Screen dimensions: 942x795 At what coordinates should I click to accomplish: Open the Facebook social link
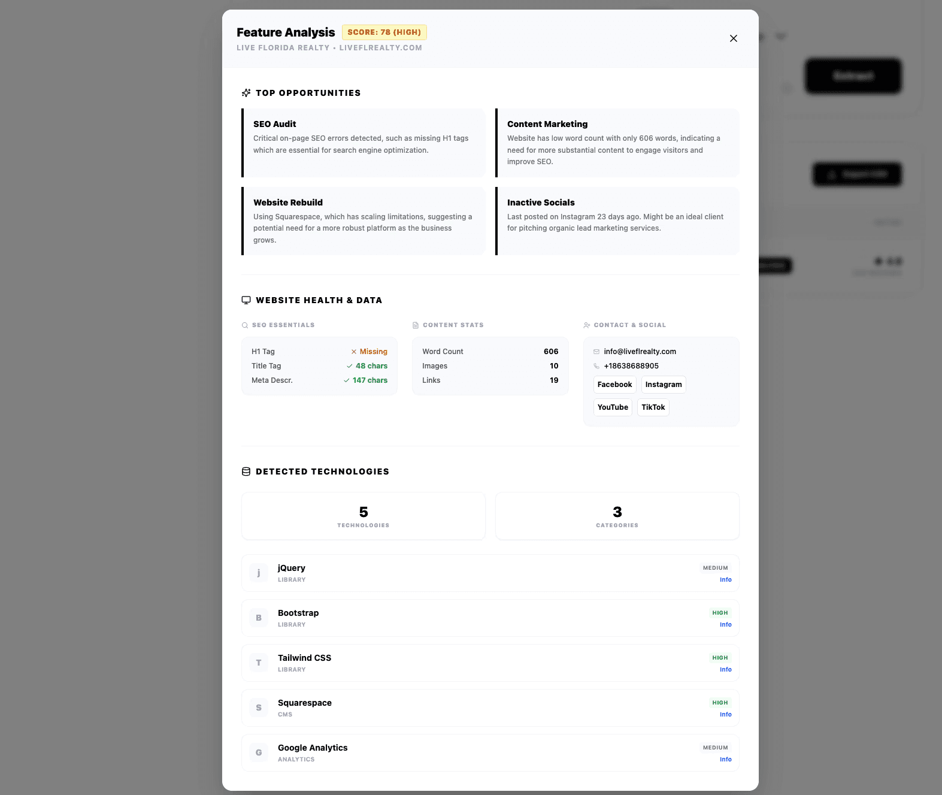coord(614,385)
